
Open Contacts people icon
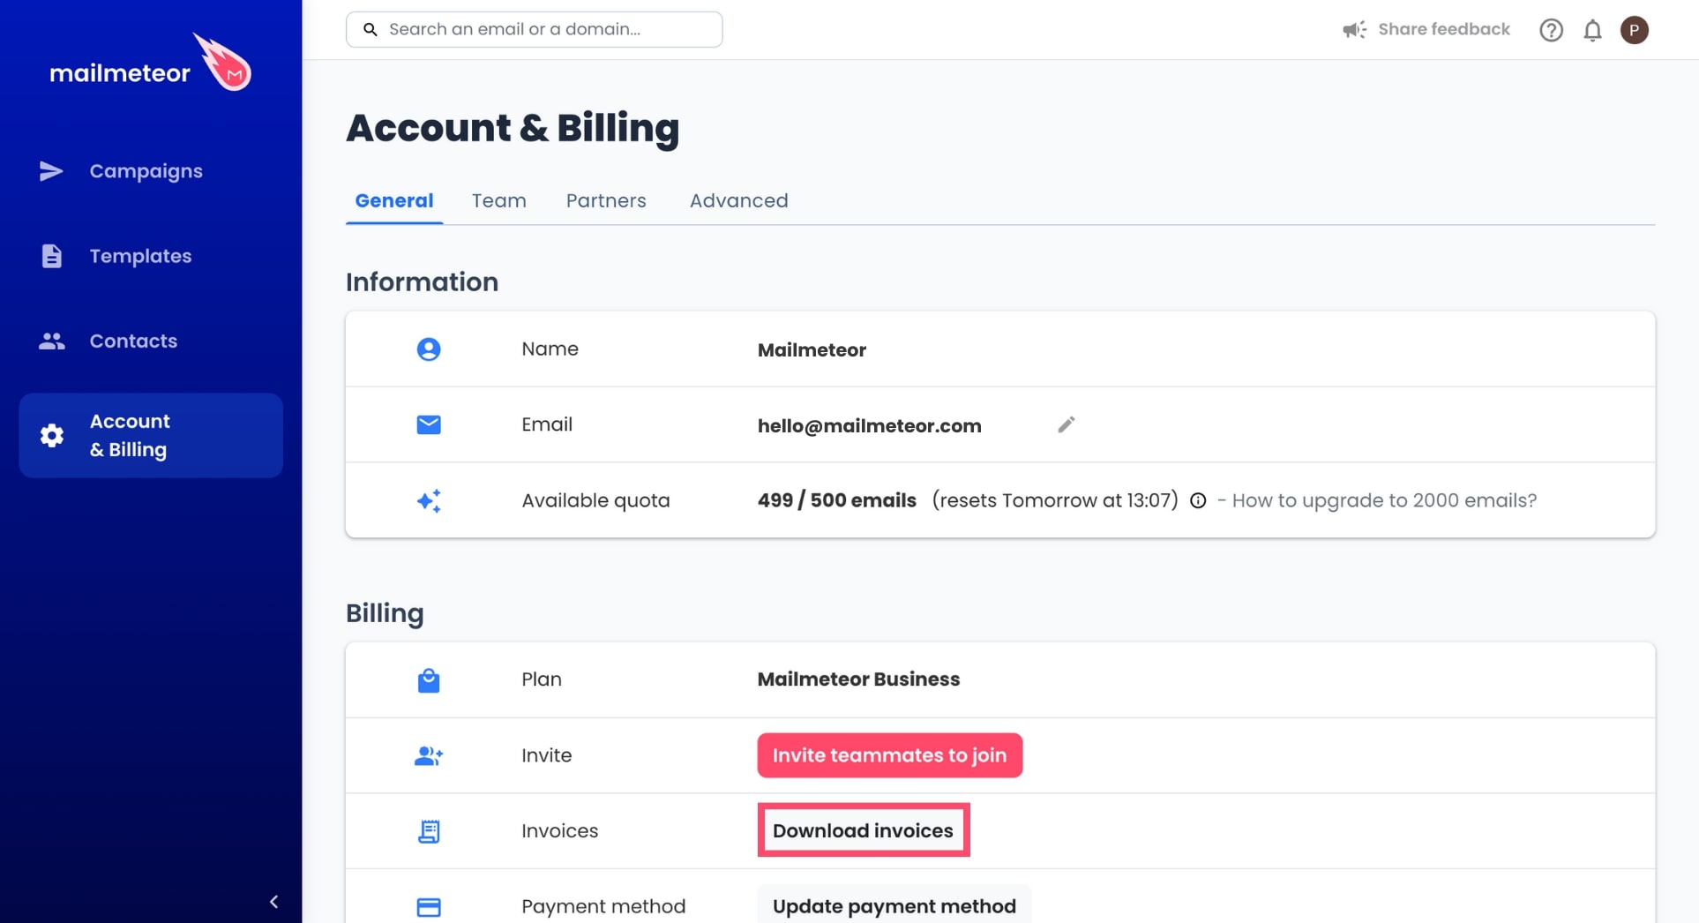(x=51, y=341)
